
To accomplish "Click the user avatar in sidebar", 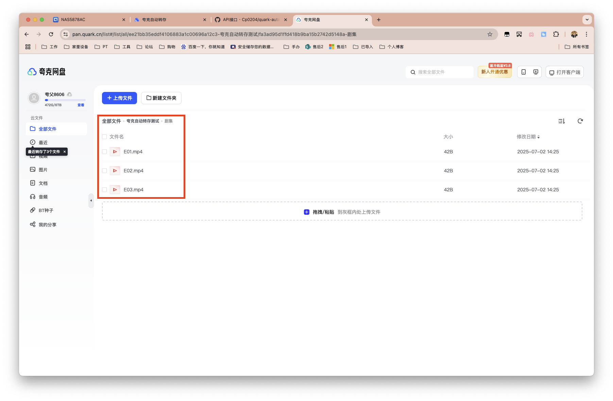I will point(34,98).
